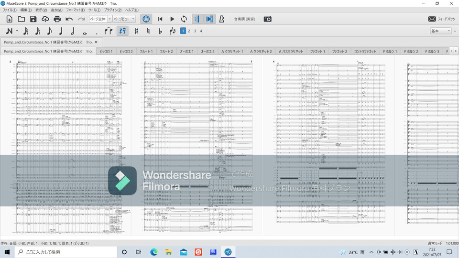Screen dimensions: 459x258
Task: Open the 基本 workspace dropdown
Action: click(440, 31)
